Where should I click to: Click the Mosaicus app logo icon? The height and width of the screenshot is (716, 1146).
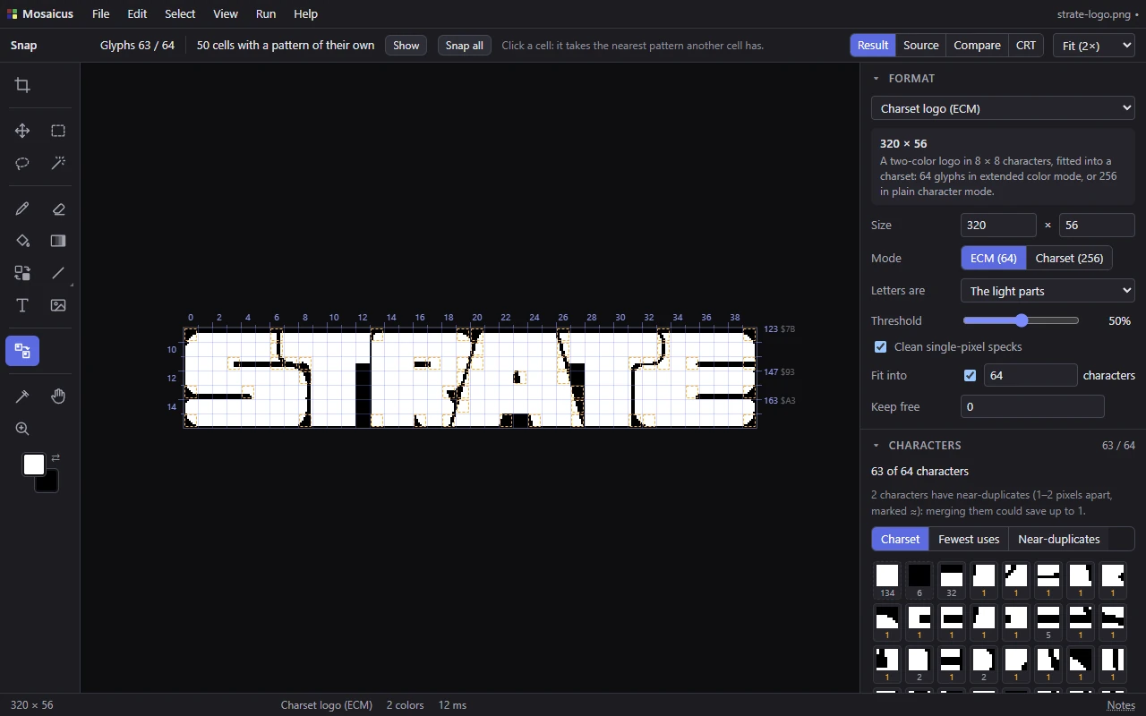coord(12,14)
